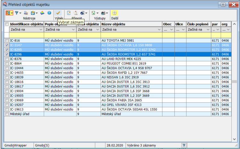
Task: Click the Identifikace objektu column header
Action: (x=26, y=24)
